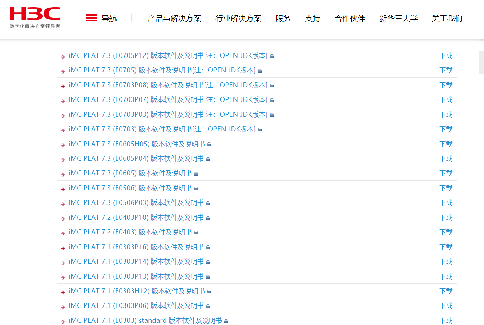The height and width of the screenshot is (325, 484).
Task: Click 下载 for the 7.2 (E0403) row
Action: (x=446, y=232)
